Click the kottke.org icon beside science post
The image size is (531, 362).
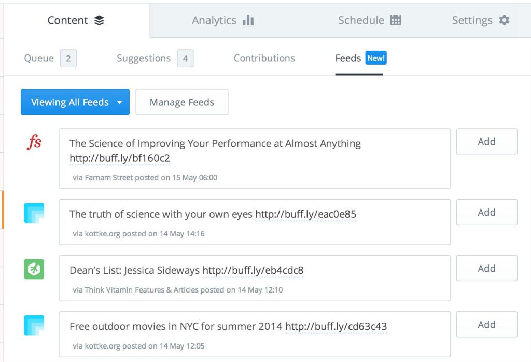click(x=34, y=213)
